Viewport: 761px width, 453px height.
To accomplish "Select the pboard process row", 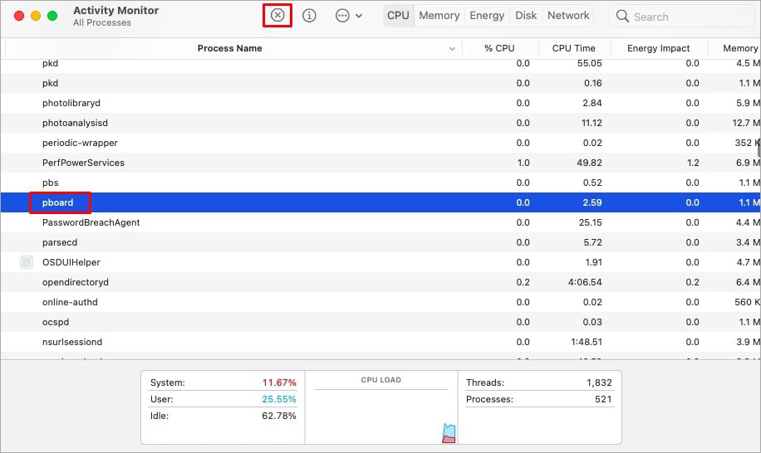I will pos(380,202).
